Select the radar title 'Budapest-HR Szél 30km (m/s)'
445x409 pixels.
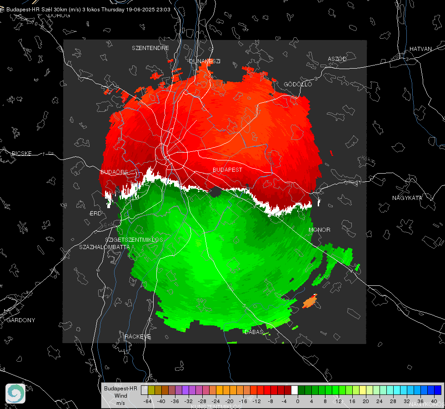click(44, 10)
